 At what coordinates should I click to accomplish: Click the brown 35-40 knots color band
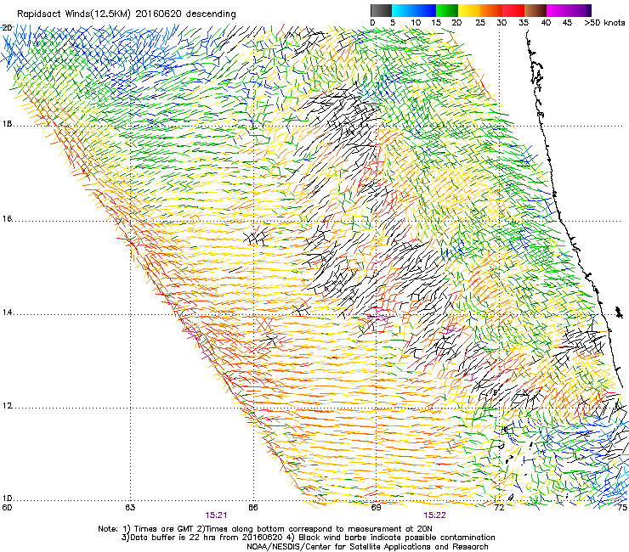click(x=535, y=10)
